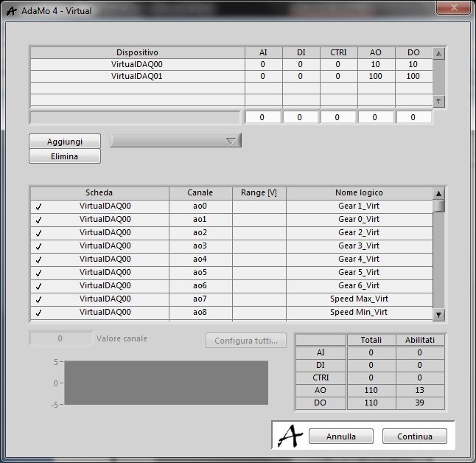Toggle the checkmark for channel ao0

[38, 207]
